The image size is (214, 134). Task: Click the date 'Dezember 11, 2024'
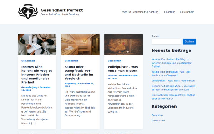point(36,89)
